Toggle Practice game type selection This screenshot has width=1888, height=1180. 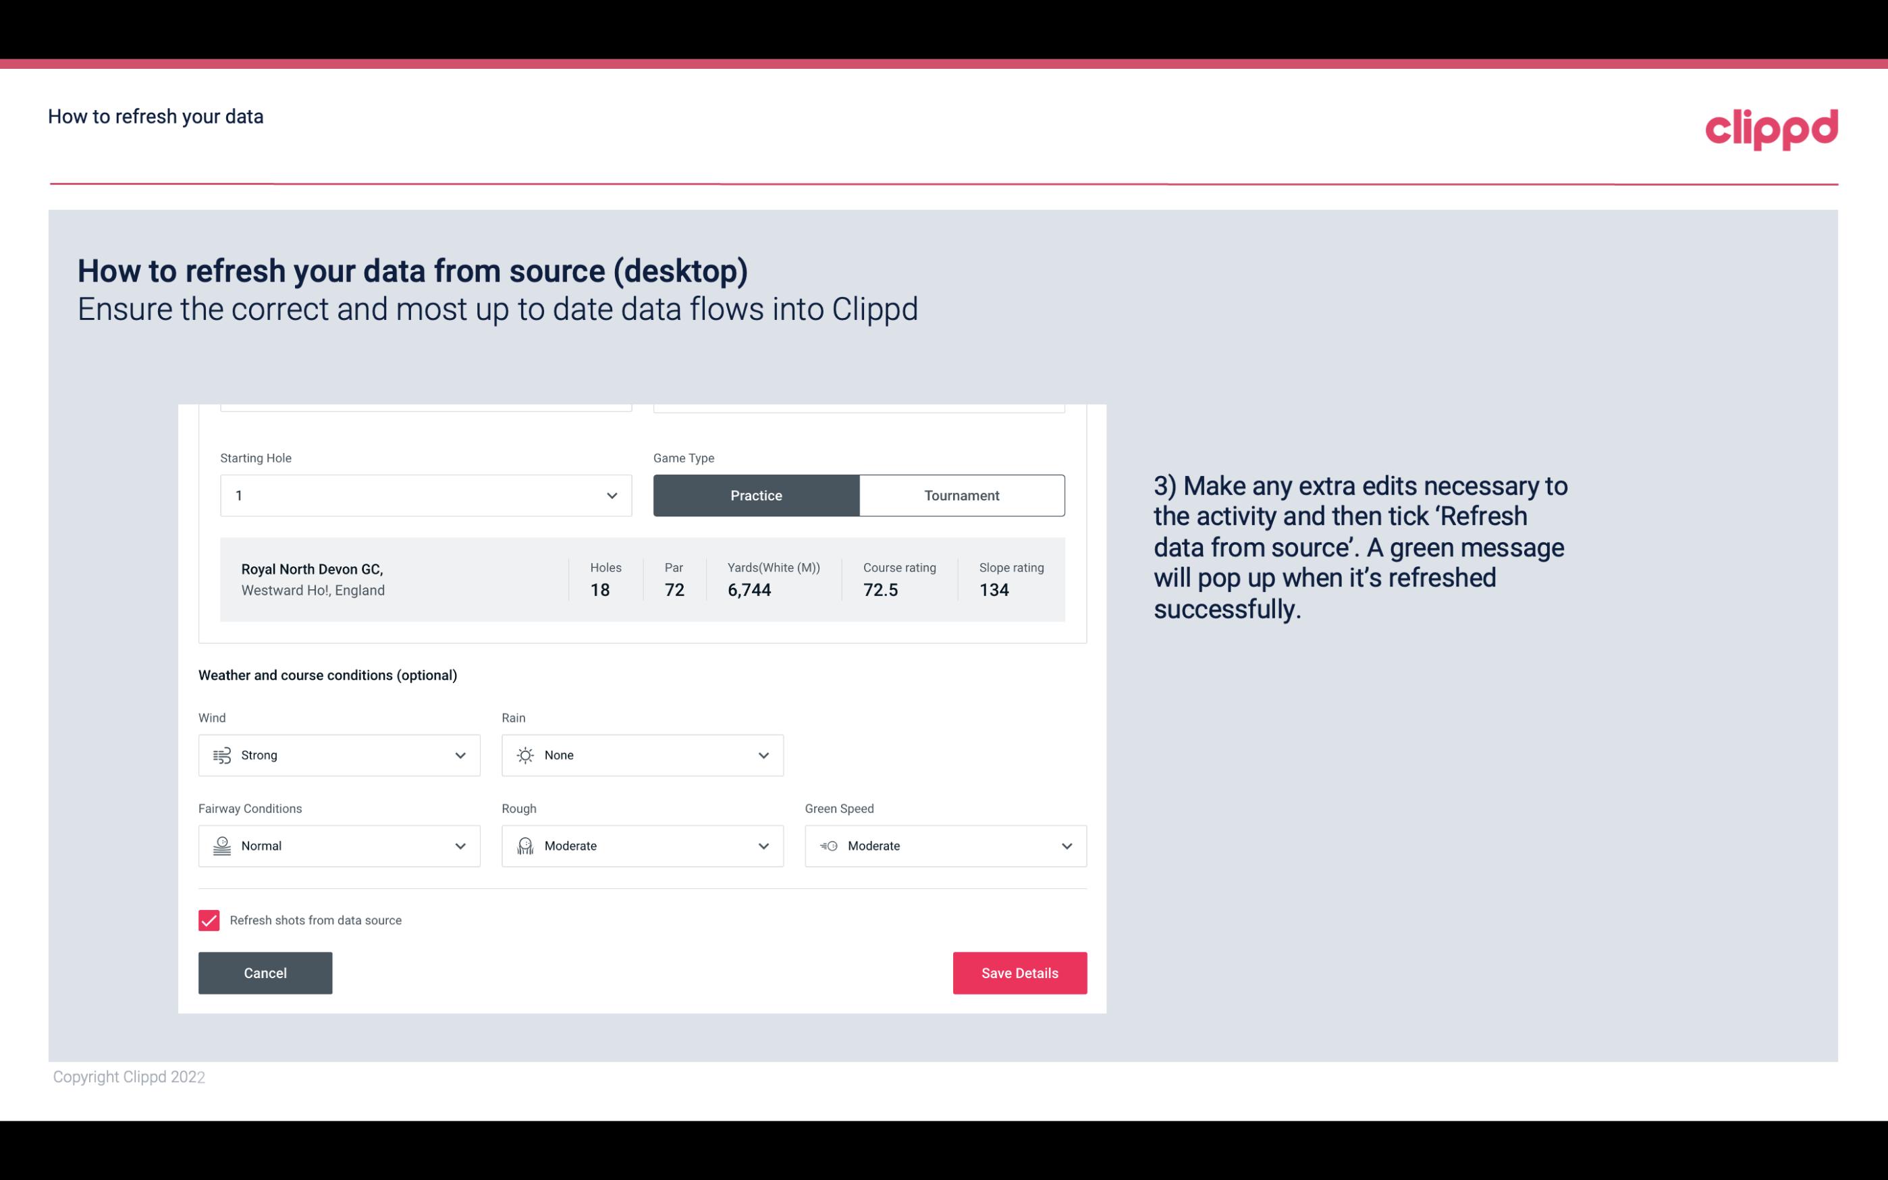(x=756, y=495)
